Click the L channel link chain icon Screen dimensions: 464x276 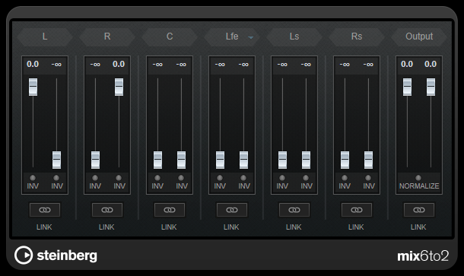(x=45, y=210)
